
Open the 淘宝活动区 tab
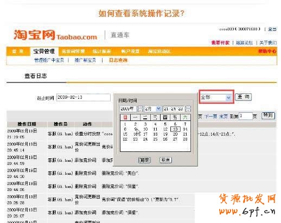(159, 52)
